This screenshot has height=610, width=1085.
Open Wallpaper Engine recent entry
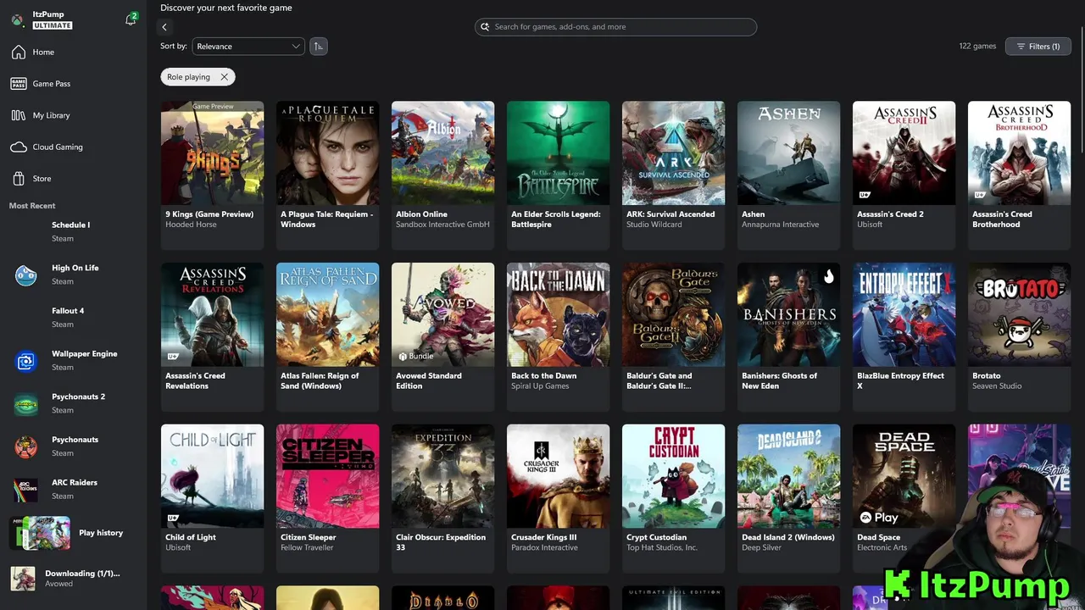click(73, 361)
